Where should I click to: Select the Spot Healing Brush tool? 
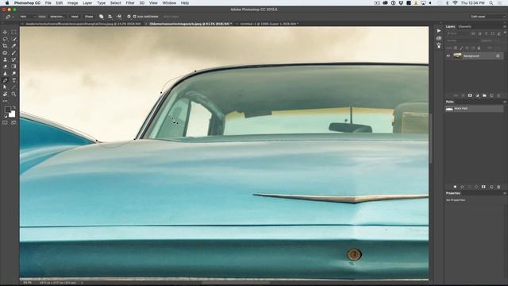coord(5,52)
